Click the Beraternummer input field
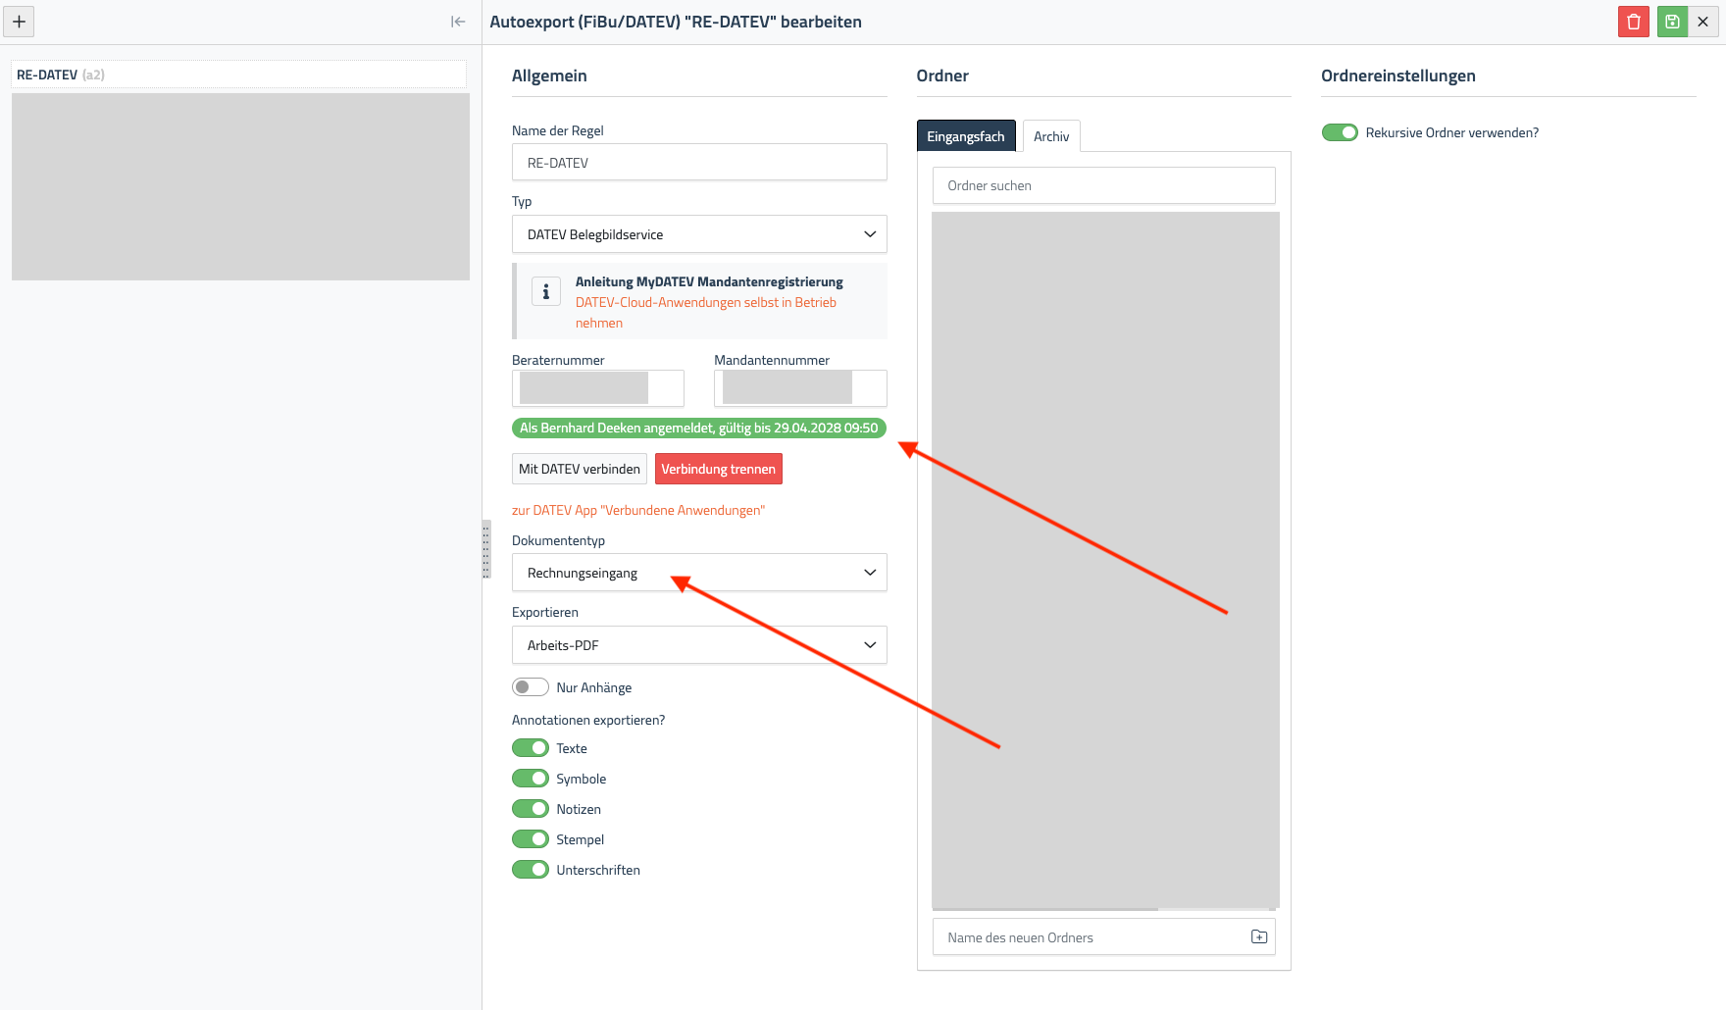 [x=598, y=388]
